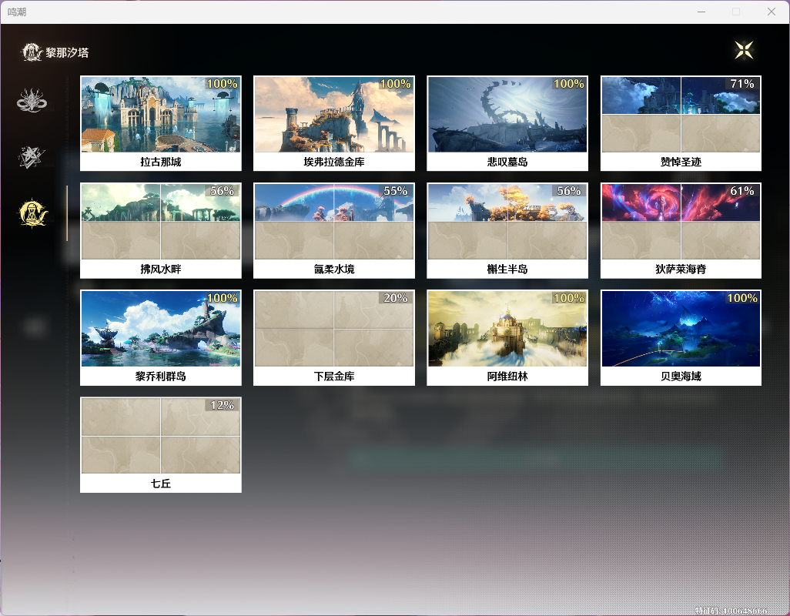Click the 黎那汐塔 header emblem icon
Viewport: 790px width, 616px height.
click(x=32, y=52)
